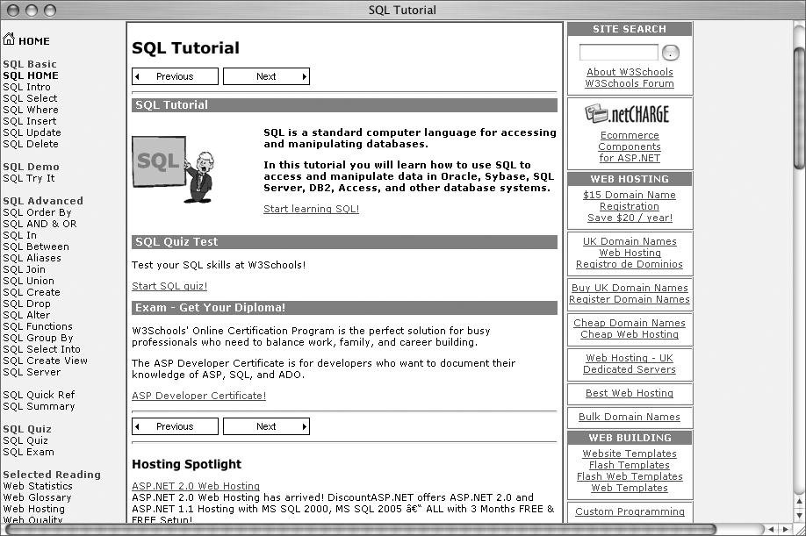Open the SQL Insert chapter

click(x=29, y=121)
